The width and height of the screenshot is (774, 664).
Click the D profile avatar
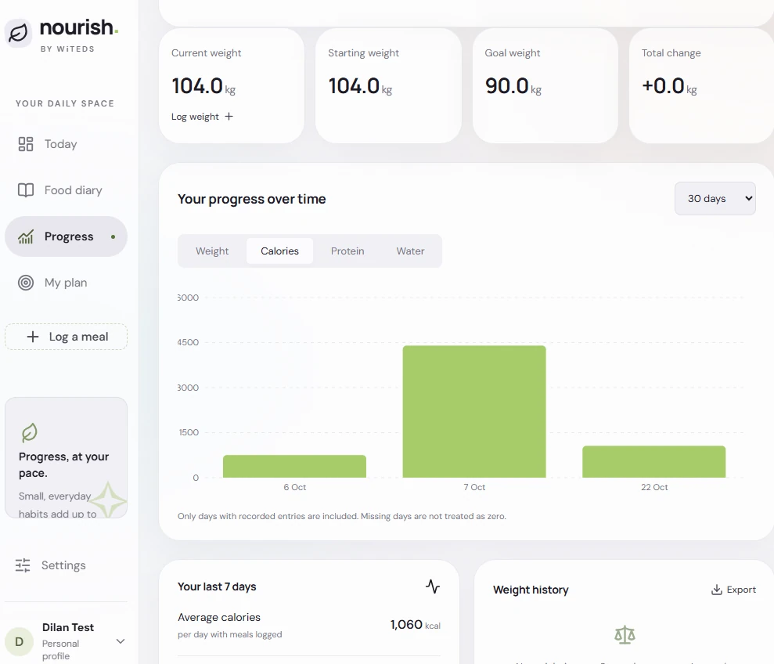click(x=20, y=641)
